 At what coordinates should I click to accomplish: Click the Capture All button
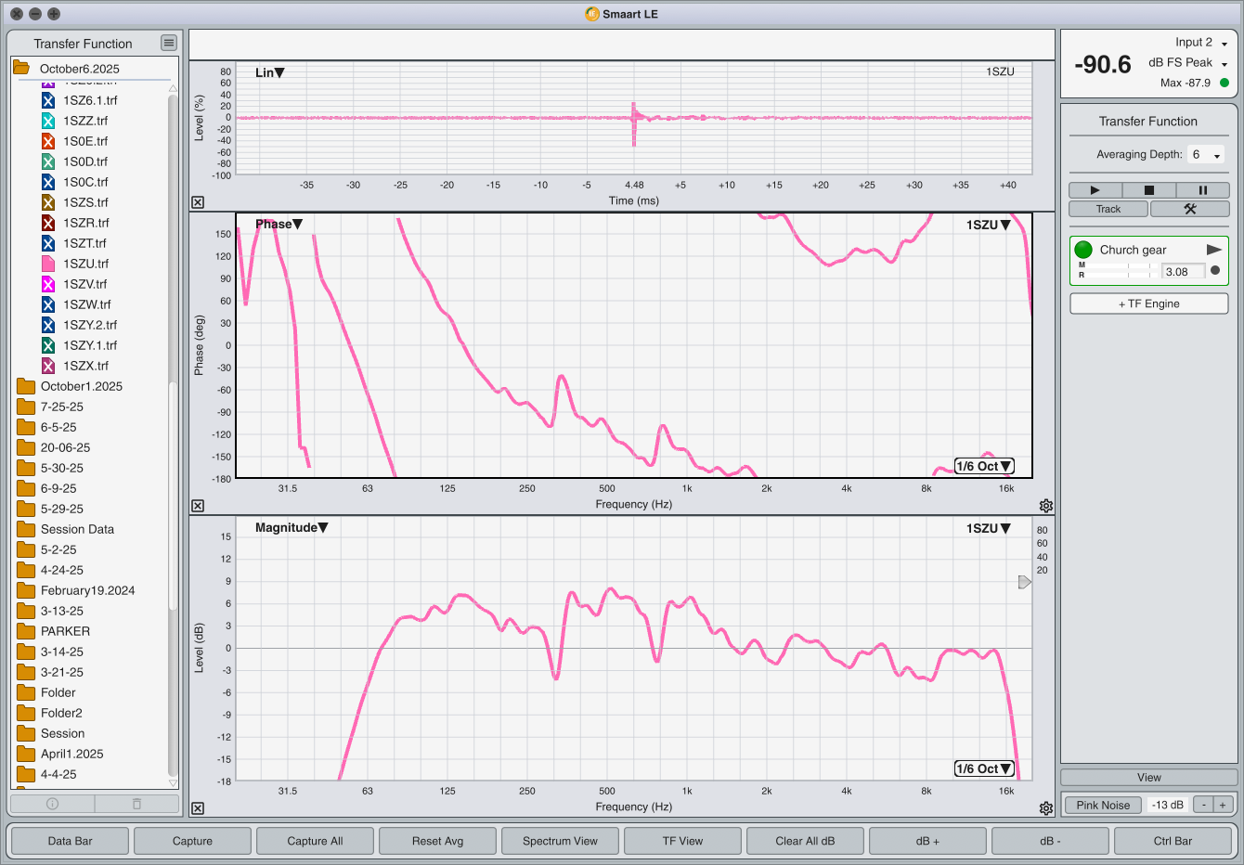tap(315, 841)
